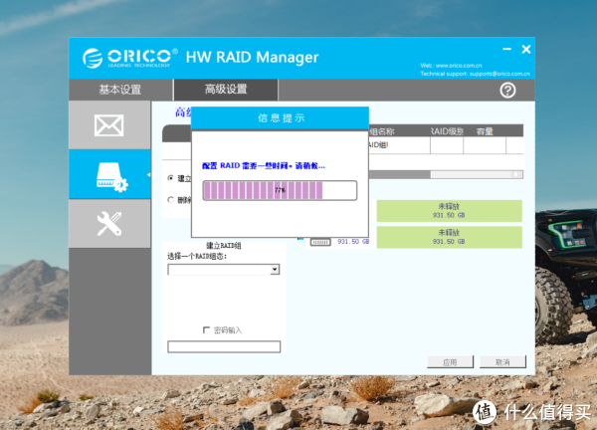Click the 应用 (Apply) button
This screenshot has width=597, height=430.
pyautogui.click(x=450, y=361)
